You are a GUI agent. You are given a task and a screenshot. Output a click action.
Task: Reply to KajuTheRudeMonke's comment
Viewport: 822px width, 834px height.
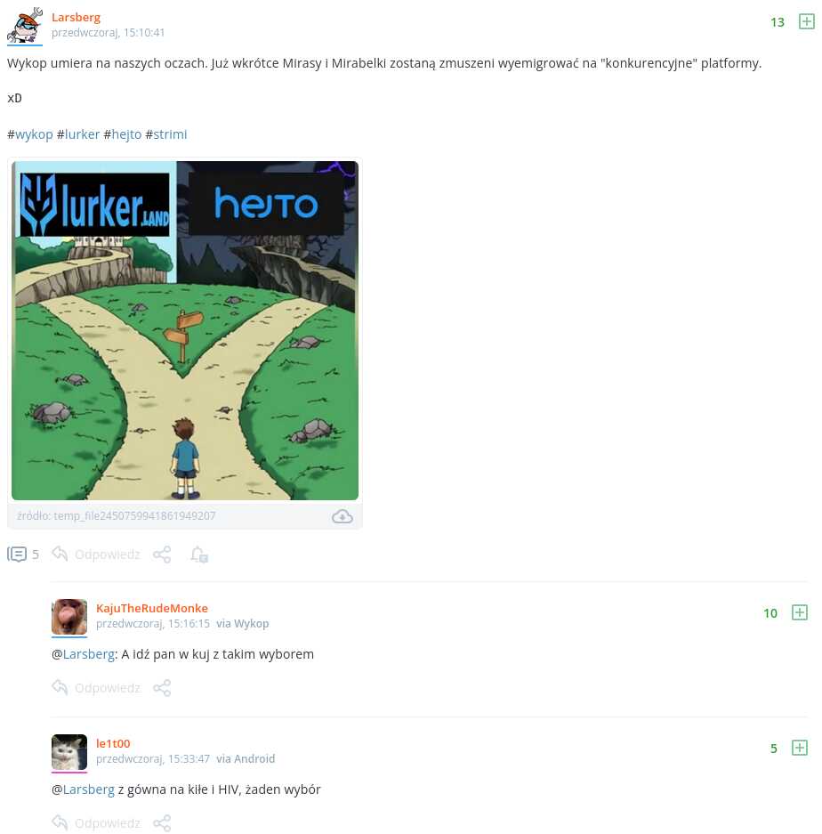96,688
